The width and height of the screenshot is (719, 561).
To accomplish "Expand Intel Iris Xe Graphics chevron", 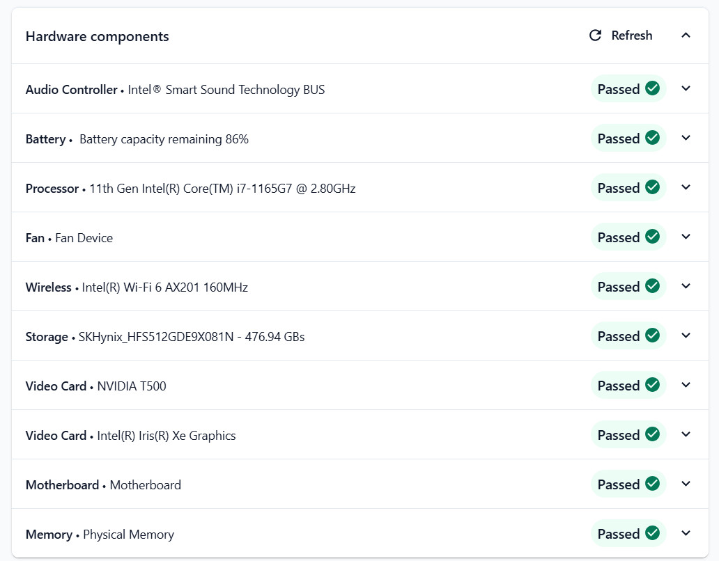I will (686, 434).
